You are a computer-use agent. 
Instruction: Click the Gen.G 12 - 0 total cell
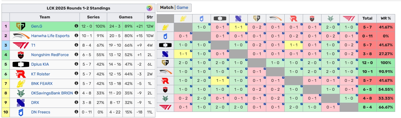coord(367,63)
